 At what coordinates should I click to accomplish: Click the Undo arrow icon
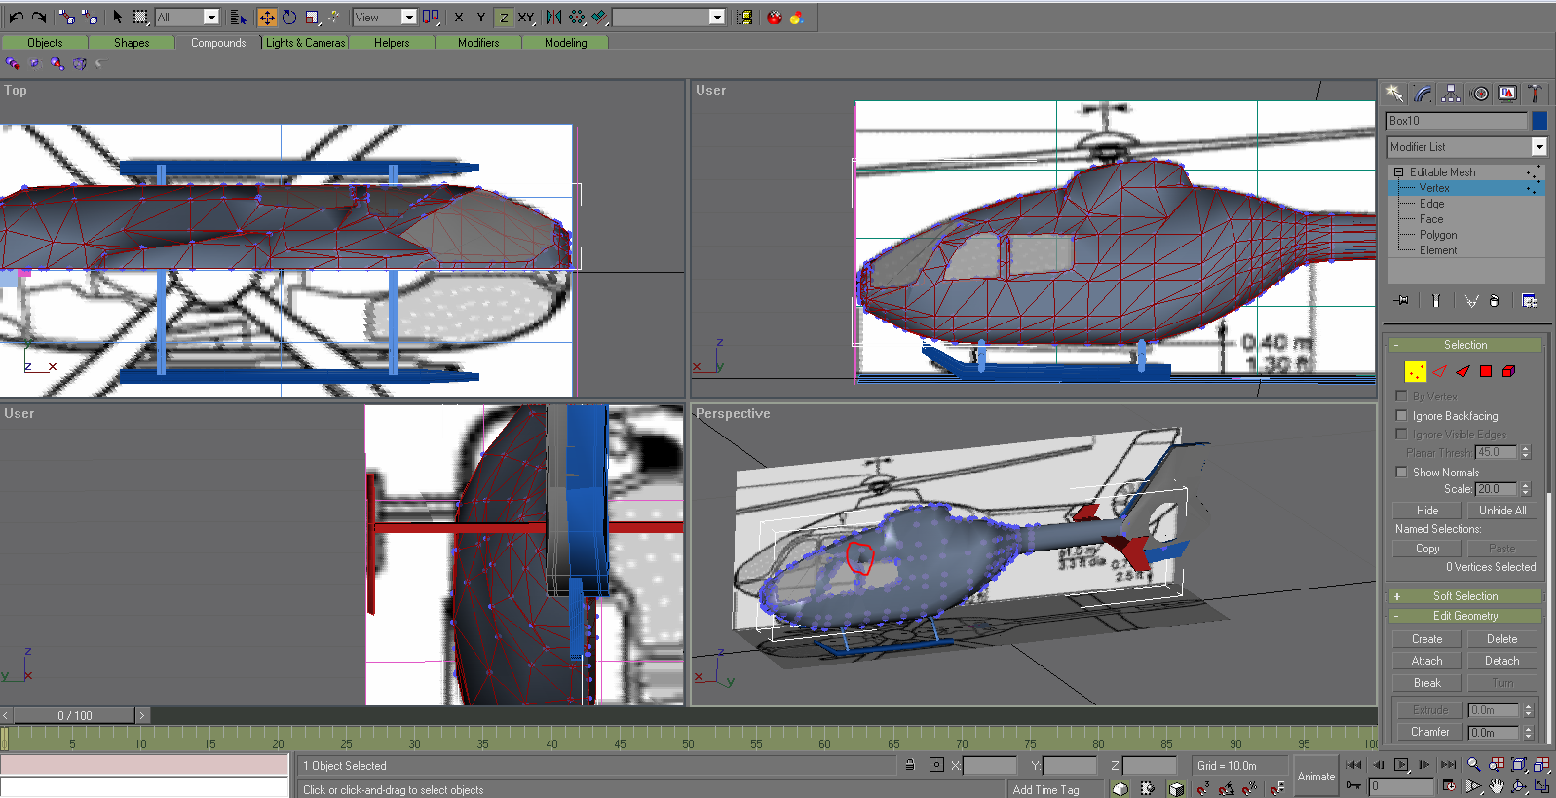coord(16,18)
